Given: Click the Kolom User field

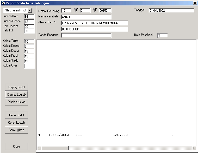Looking at the screenshot, I should click(x=29, y=66).
